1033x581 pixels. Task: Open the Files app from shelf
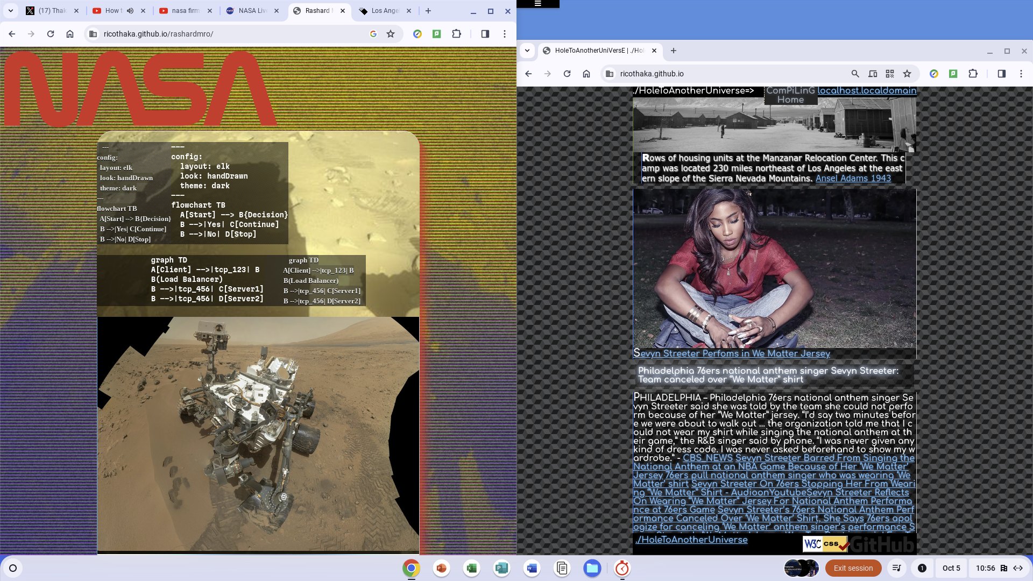[592, 568]
